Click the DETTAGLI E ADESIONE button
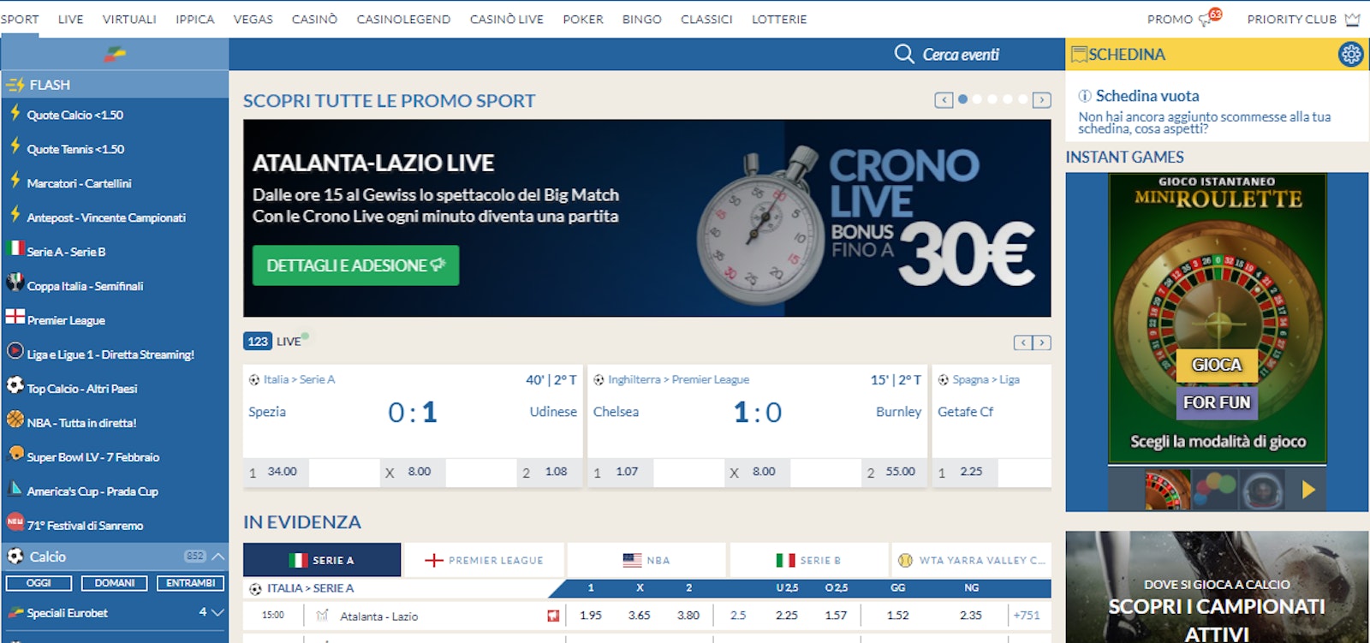The width and height of the screenshot is (1370, 643). (355, 265)
